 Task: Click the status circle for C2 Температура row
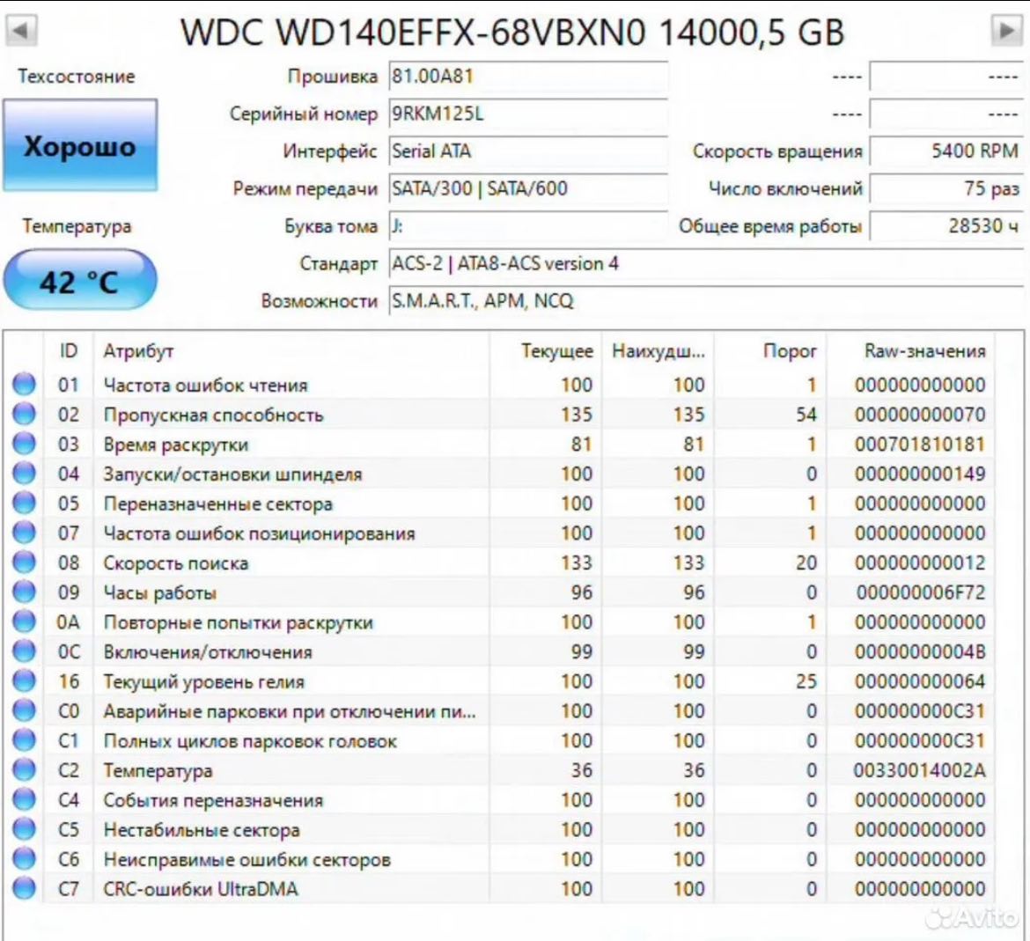coord(25,770)
